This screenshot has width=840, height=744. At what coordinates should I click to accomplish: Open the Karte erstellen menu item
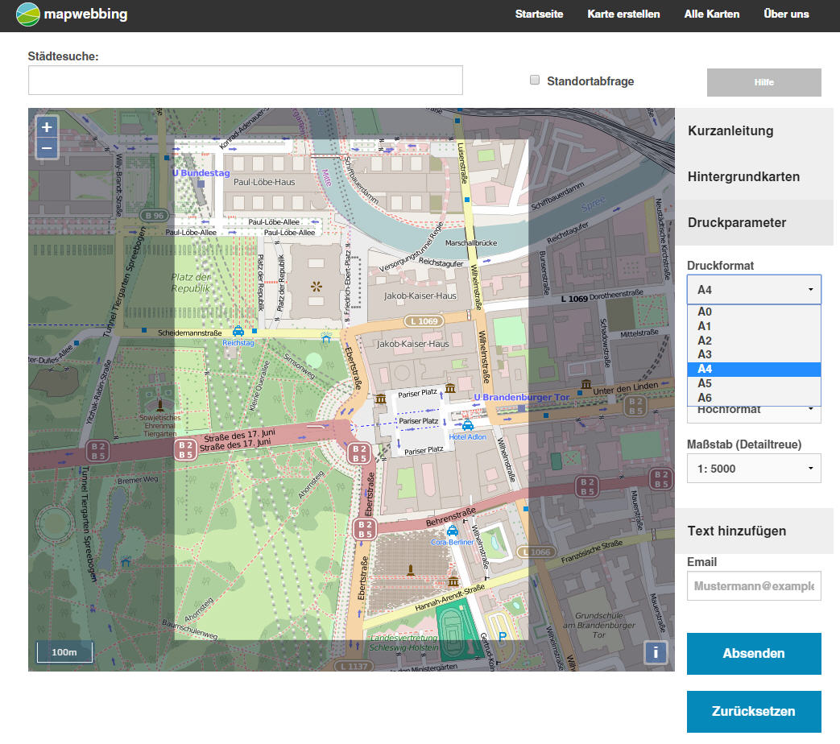click(x=623, y=14)
